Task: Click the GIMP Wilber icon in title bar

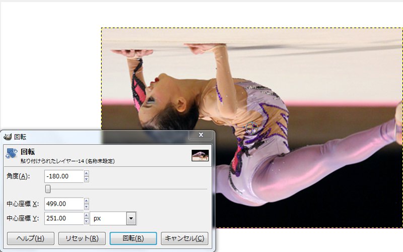Action: click(8, 137)
